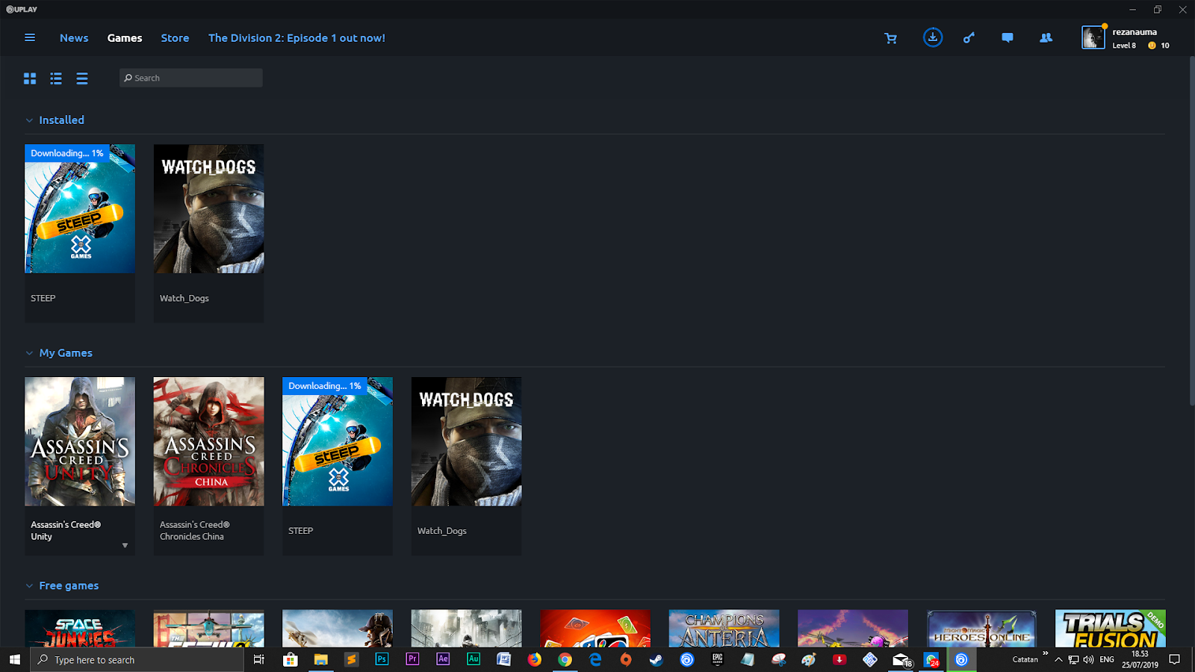Image resolution: width=1195 pixels, height=672 pixels.
Task: Click the Search games input field
Action: (190, 78)
